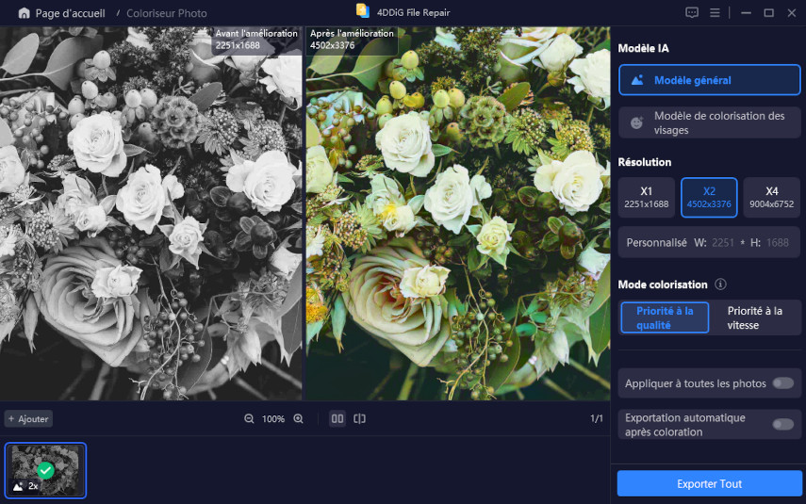Screen dimensions: 806x504
Task: Open the hamburger menu in title bar
Action: pyautogui.click(x=716, y=13)
